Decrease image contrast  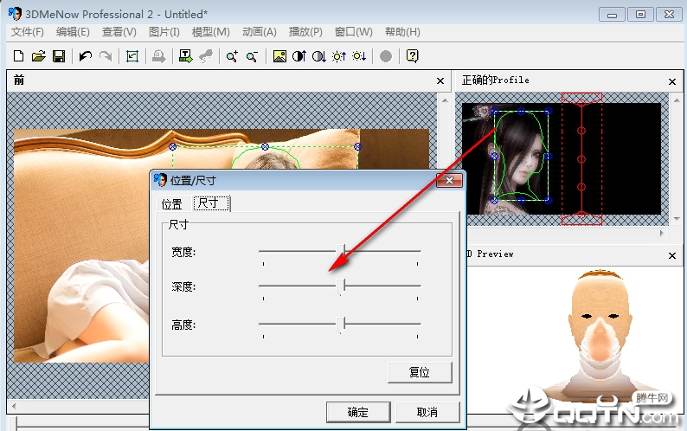click(319, 56)
